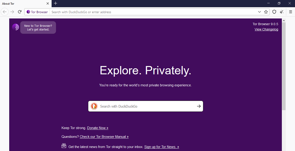Open the View Changelog link

266,29
